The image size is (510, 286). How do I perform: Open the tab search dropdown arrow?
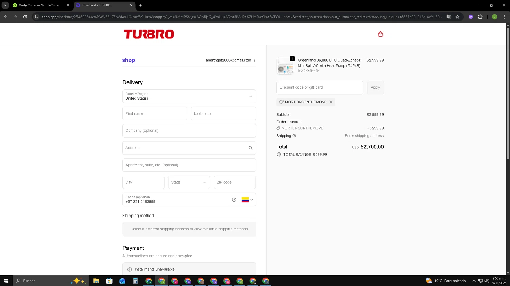click(x=5, y=5)
